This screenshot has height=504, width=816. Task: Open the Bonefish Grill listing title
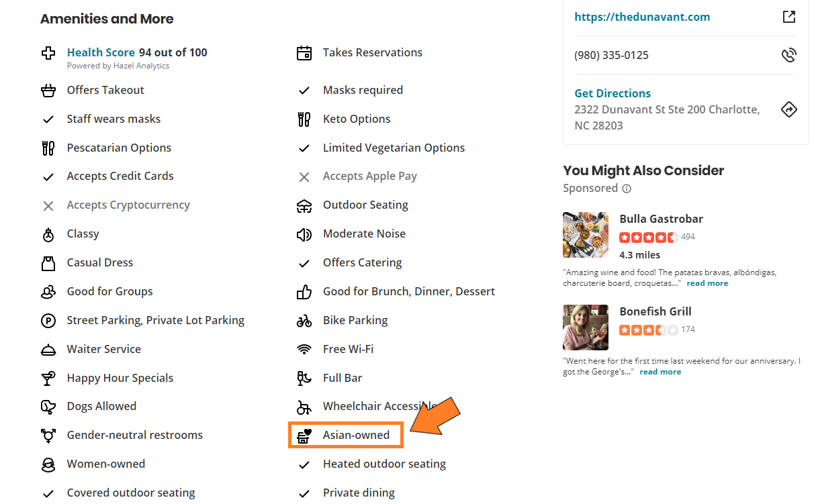pos(655,311)
